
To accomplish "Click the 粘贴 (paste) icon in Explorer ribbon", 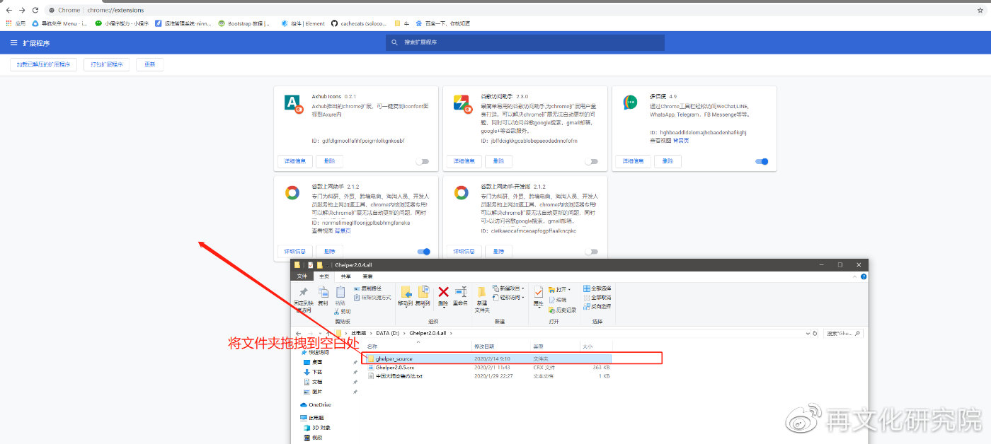I will (340, 291).
